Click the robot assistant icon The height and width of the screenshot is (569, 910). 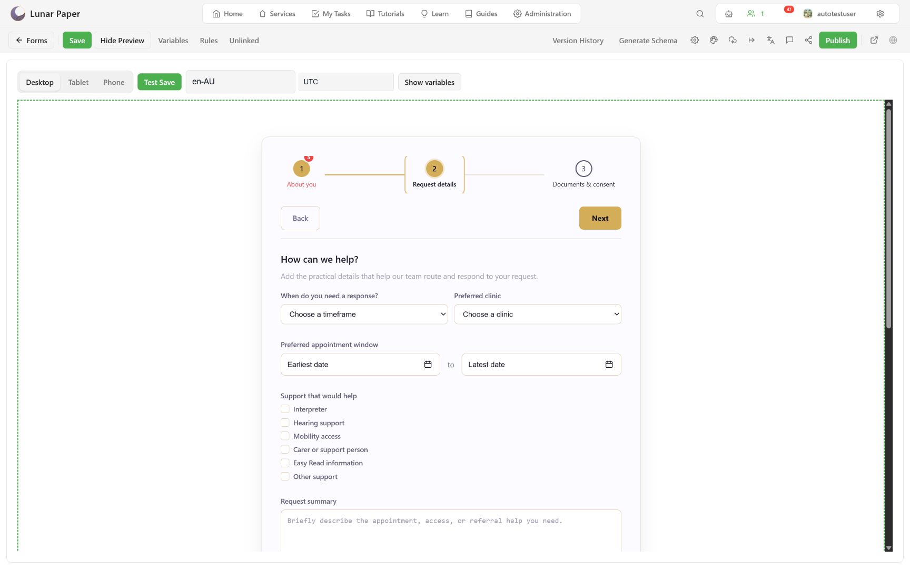pos(729,14)
